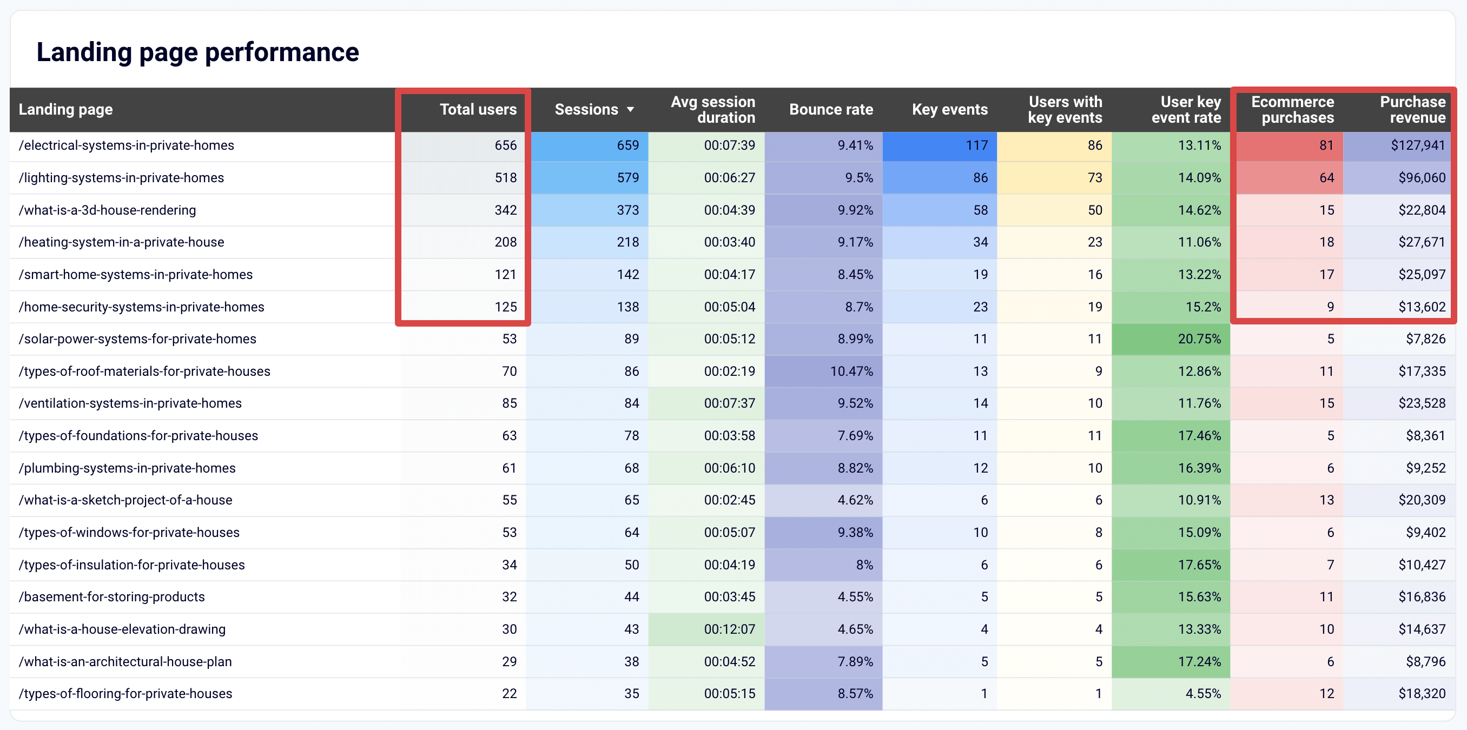Sort by Key events column header
Image resolution: width=1467 pixels, height=730 pixels.
[949, 109]
